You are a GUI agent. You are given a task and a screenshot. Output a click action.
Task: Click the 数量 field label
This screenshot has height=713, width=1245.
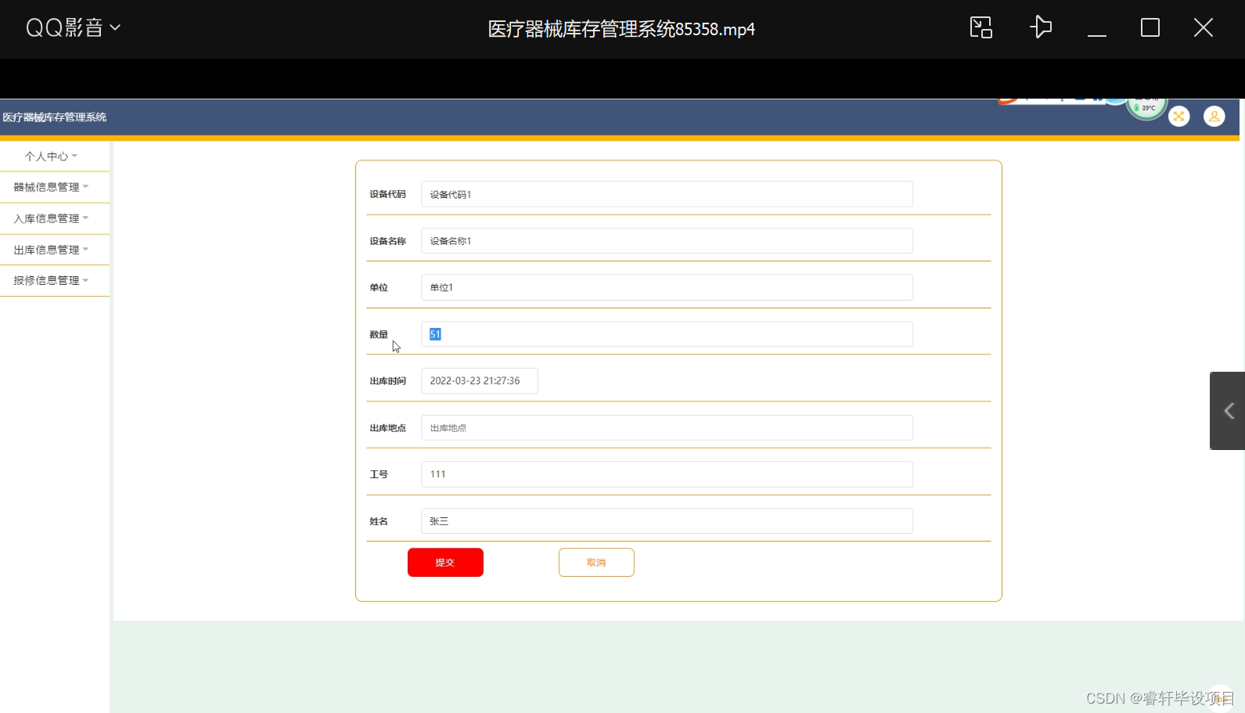[x=379, y=334]
